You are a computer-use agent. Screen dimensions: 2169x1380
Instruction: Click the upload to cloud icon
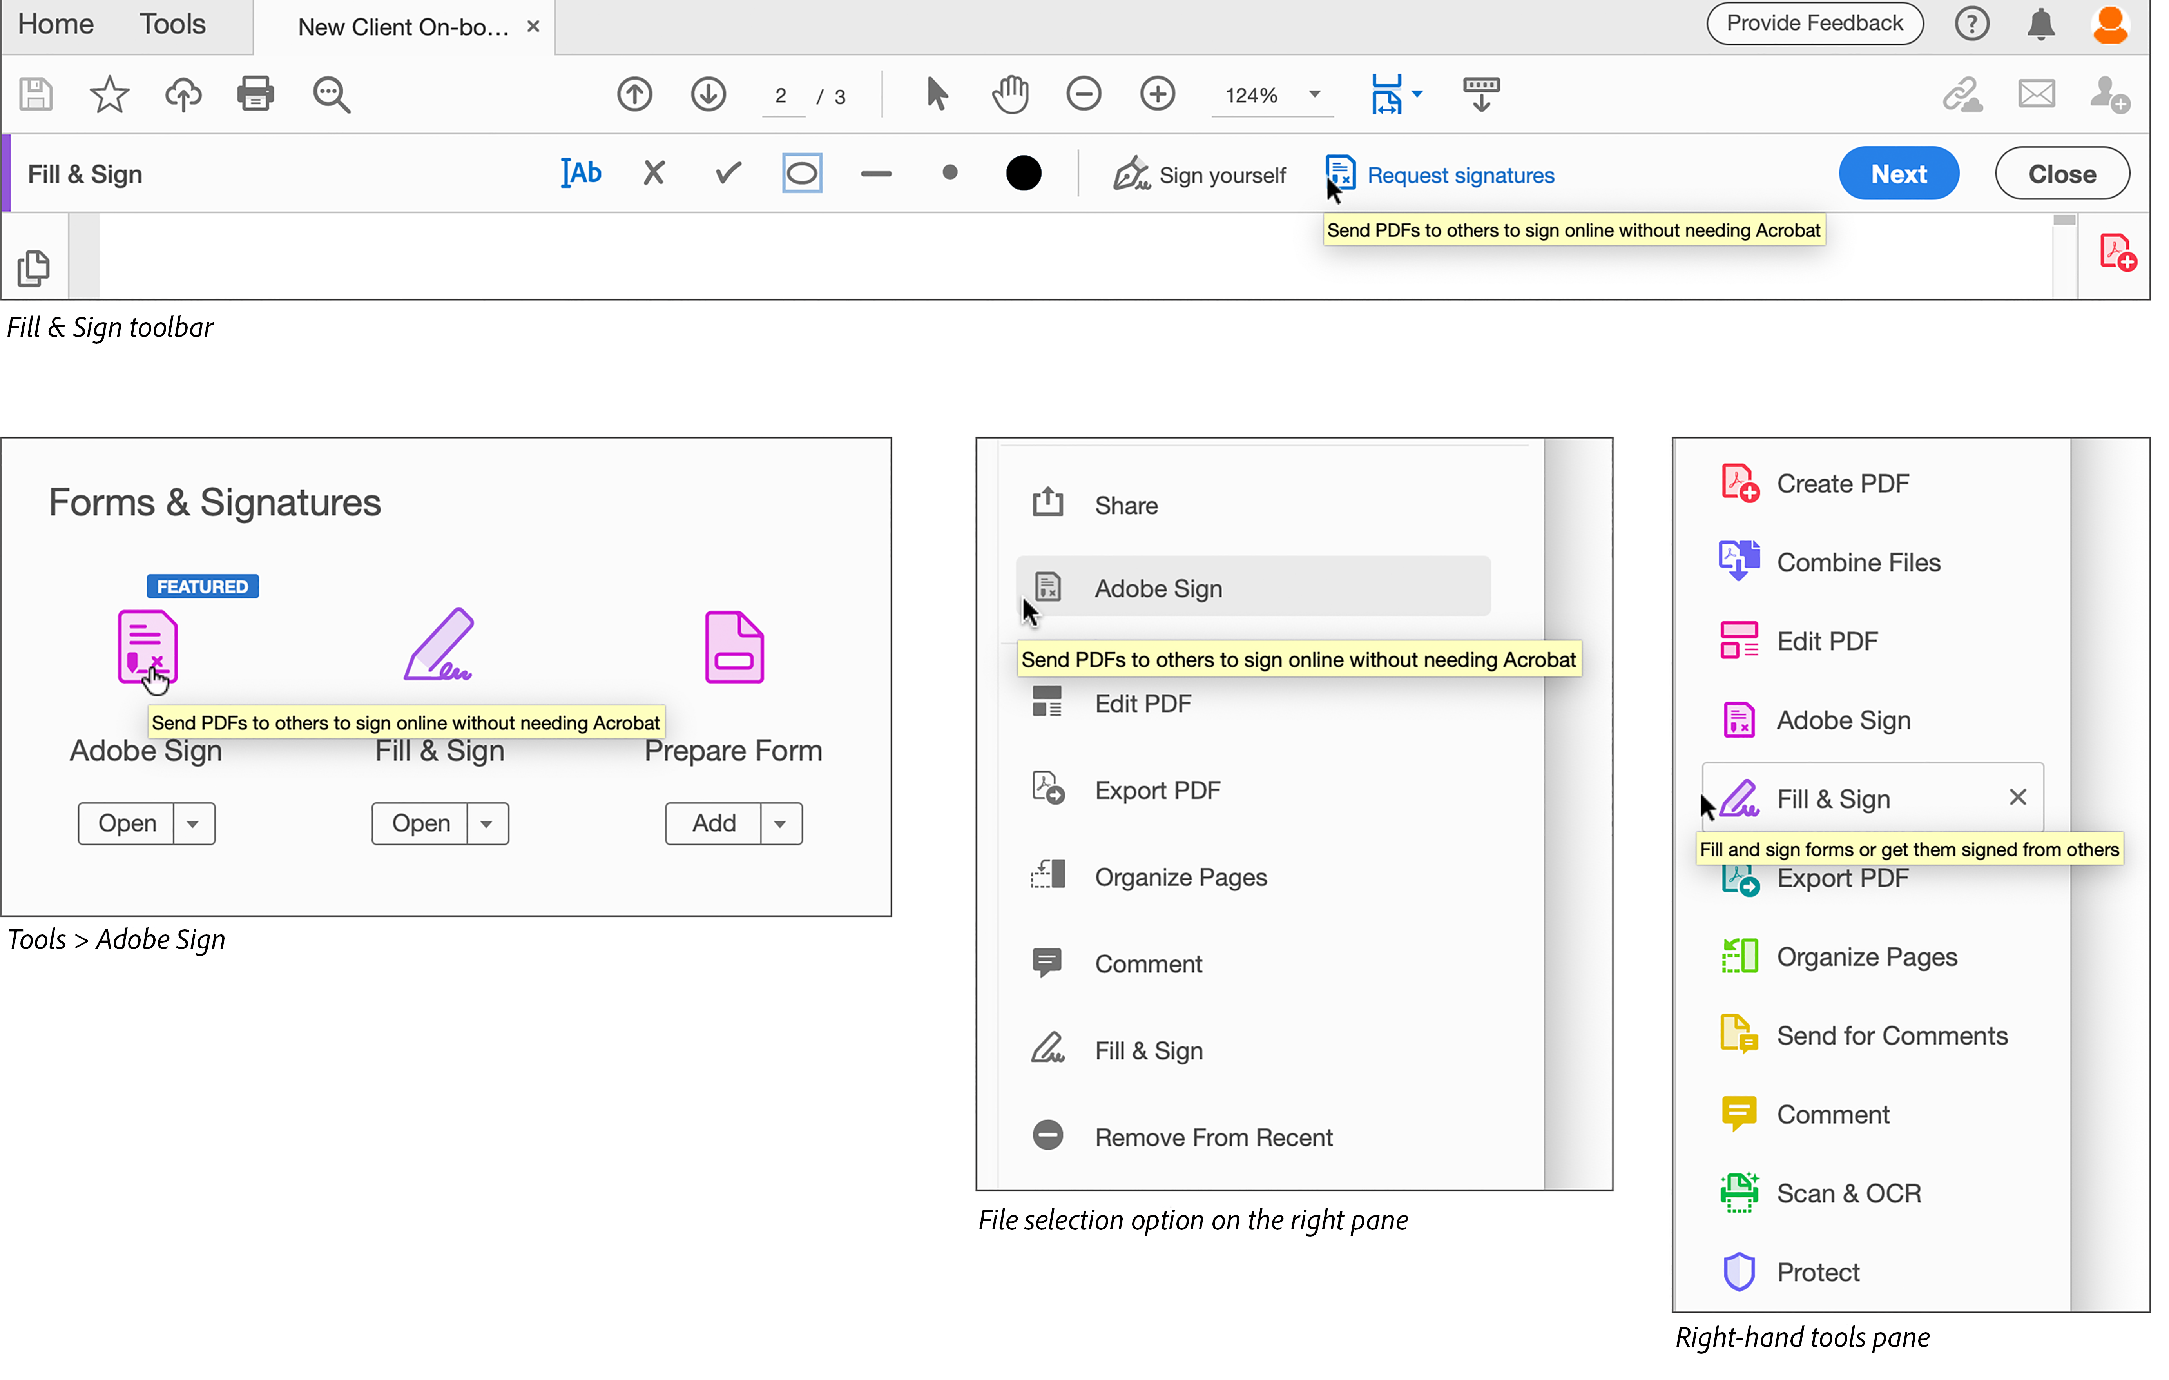[183, 94]
